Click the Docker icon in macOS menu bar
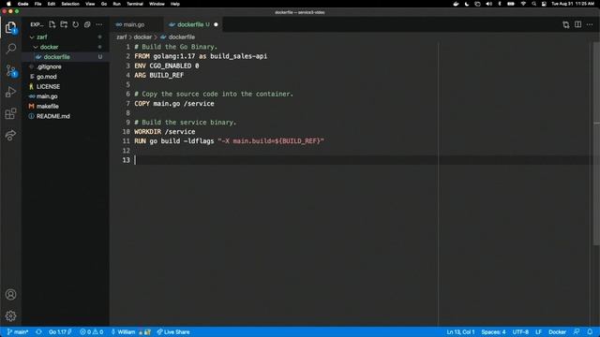Viewport: 600px width, 337px height. click(x=456, y=4)
